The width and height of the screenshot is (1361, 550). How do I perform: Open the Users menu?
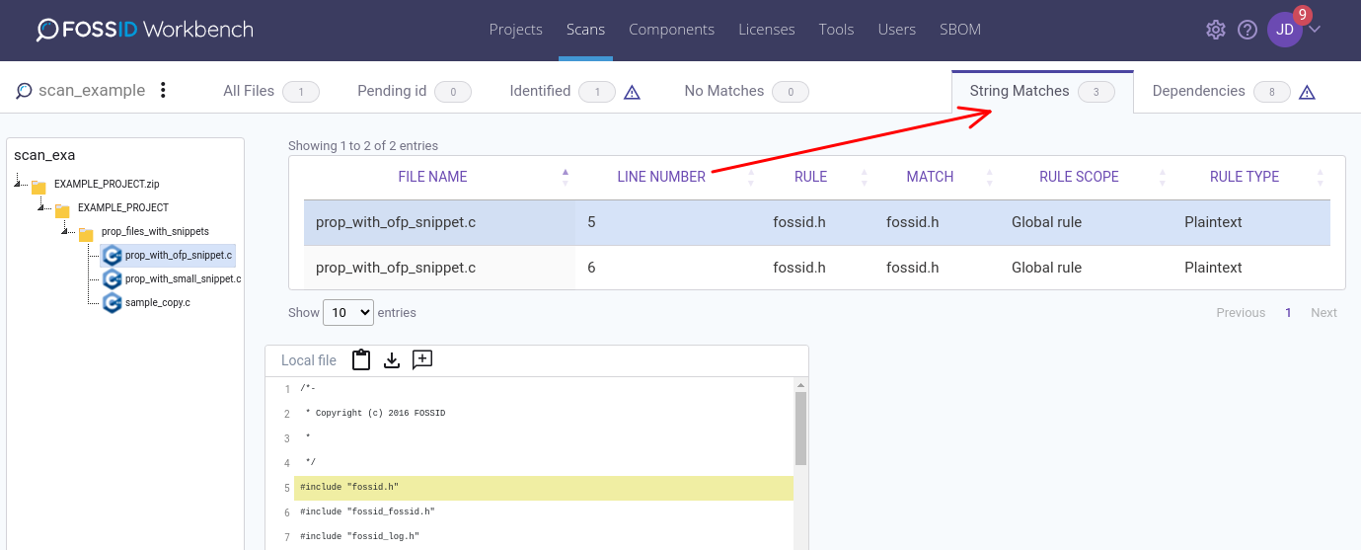click(897, 30)
